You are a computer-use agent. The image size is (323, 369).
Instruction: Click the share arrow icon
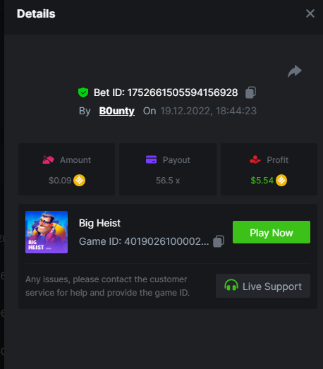pyautogui.click(x=295, y=71)
